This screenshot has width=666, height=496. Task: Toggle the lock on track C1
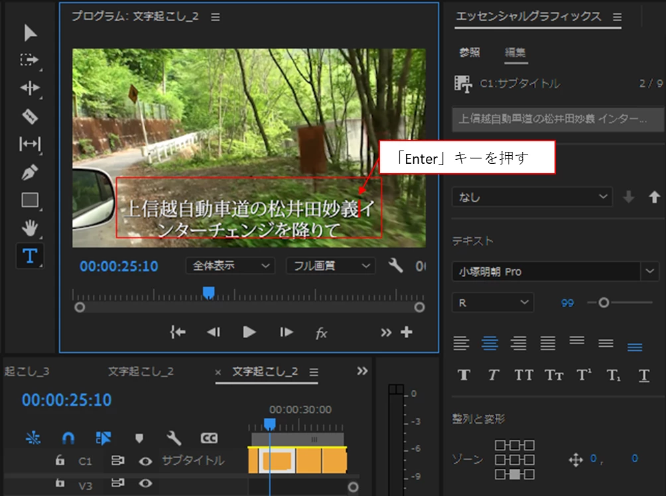click(x=60, y=460)
